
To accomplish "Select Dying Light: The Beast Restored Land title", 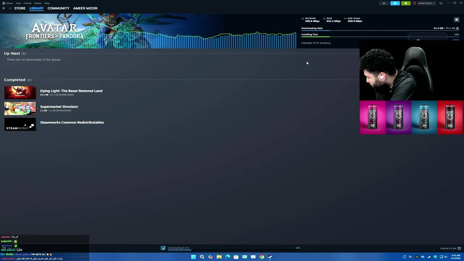I will click(71, 91).
